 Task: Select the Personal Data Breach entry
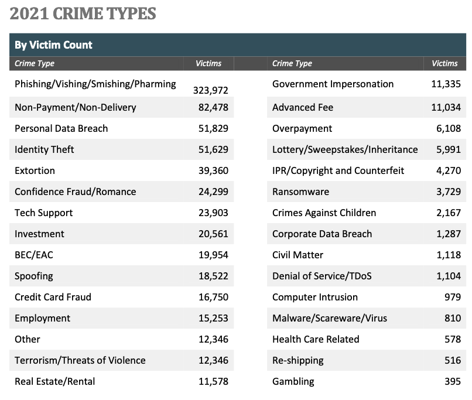(x=61, y=128)
